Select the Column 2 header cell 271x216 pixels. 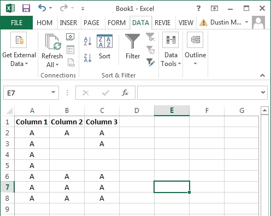(67, 122)
